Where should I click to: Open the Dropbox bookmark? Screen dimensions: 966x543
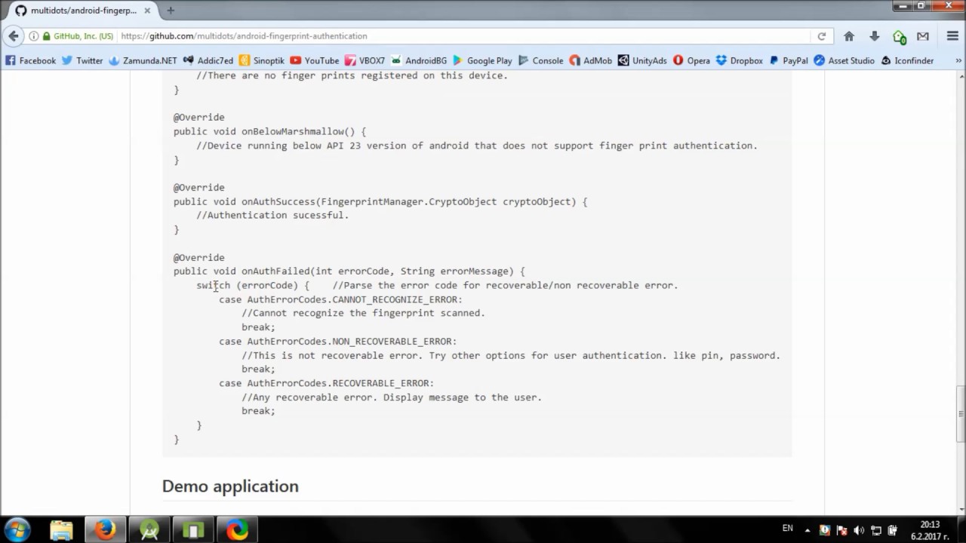point(740,60)
